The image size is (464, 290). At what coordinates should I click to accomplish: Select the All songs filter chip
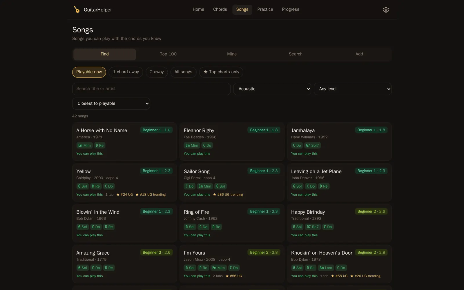coord(183,72)
